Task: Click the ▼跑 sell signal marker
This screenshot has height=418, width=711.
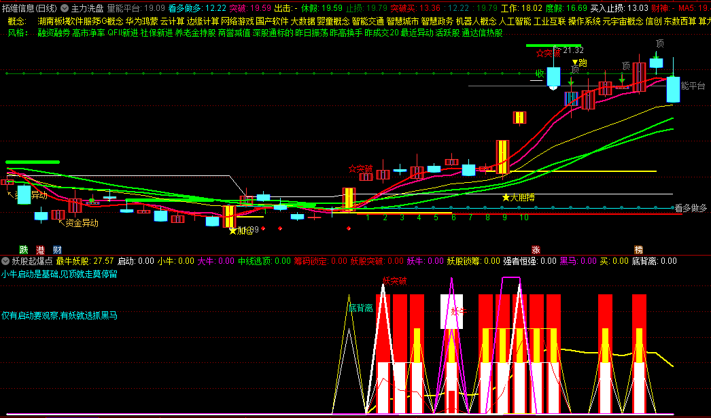Action: coord(580,63)
